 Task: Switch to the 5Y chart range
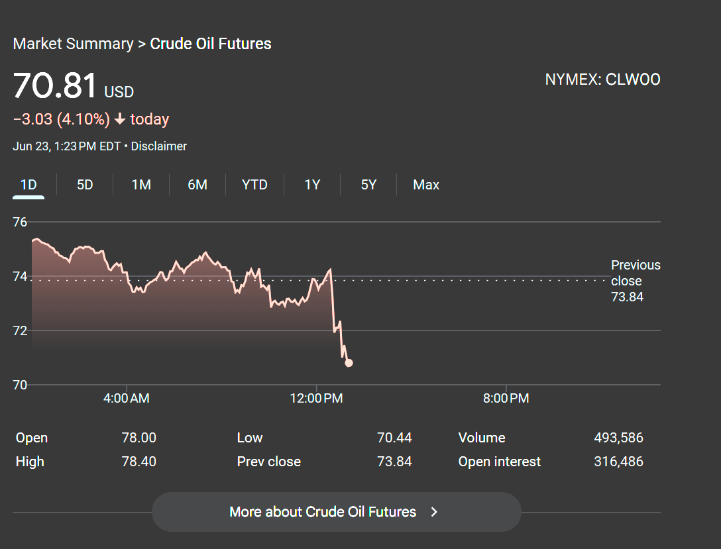[x=368, y=185]
